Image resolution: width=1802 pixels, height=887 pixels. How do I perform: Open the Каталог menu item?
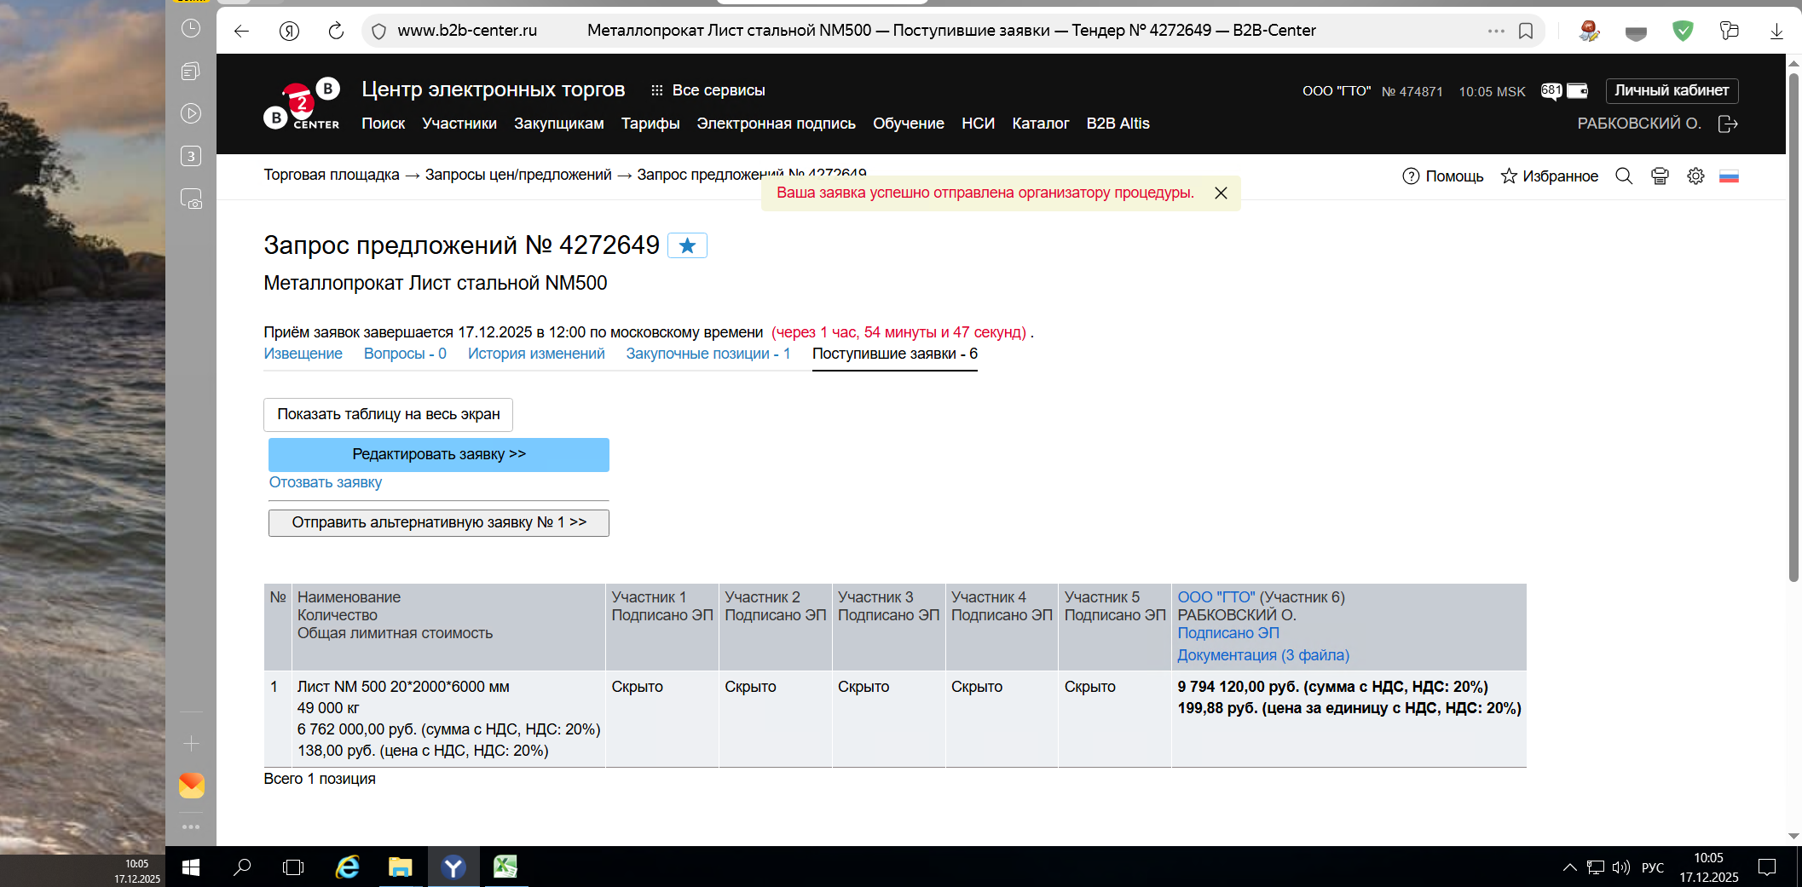click(1040, 124)
